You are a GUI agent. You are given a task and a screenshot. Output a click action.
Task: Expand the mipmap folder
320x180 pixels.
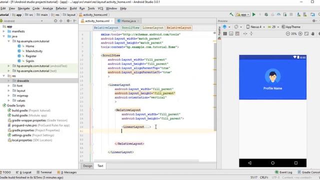pos(9,95)
